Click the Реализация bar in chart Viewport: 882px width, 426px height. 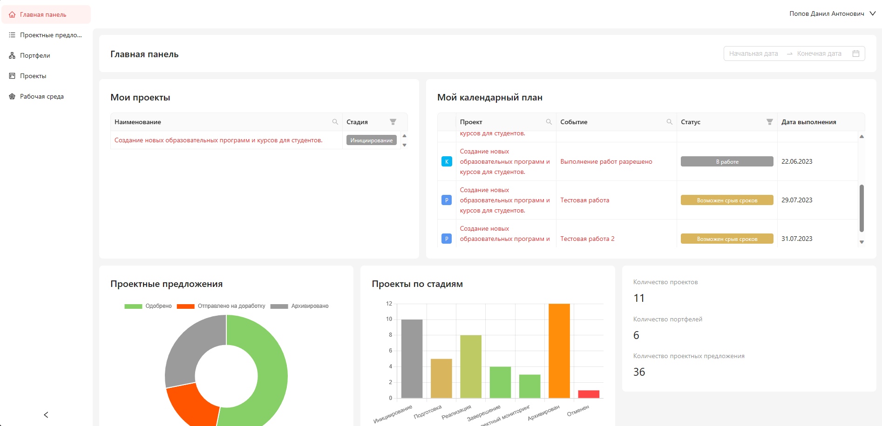tap(471, 366)
